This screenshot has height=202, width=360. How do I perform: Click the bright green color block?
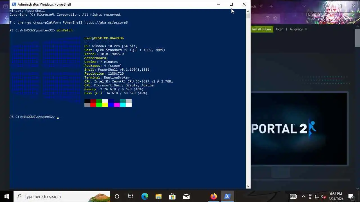99,105
